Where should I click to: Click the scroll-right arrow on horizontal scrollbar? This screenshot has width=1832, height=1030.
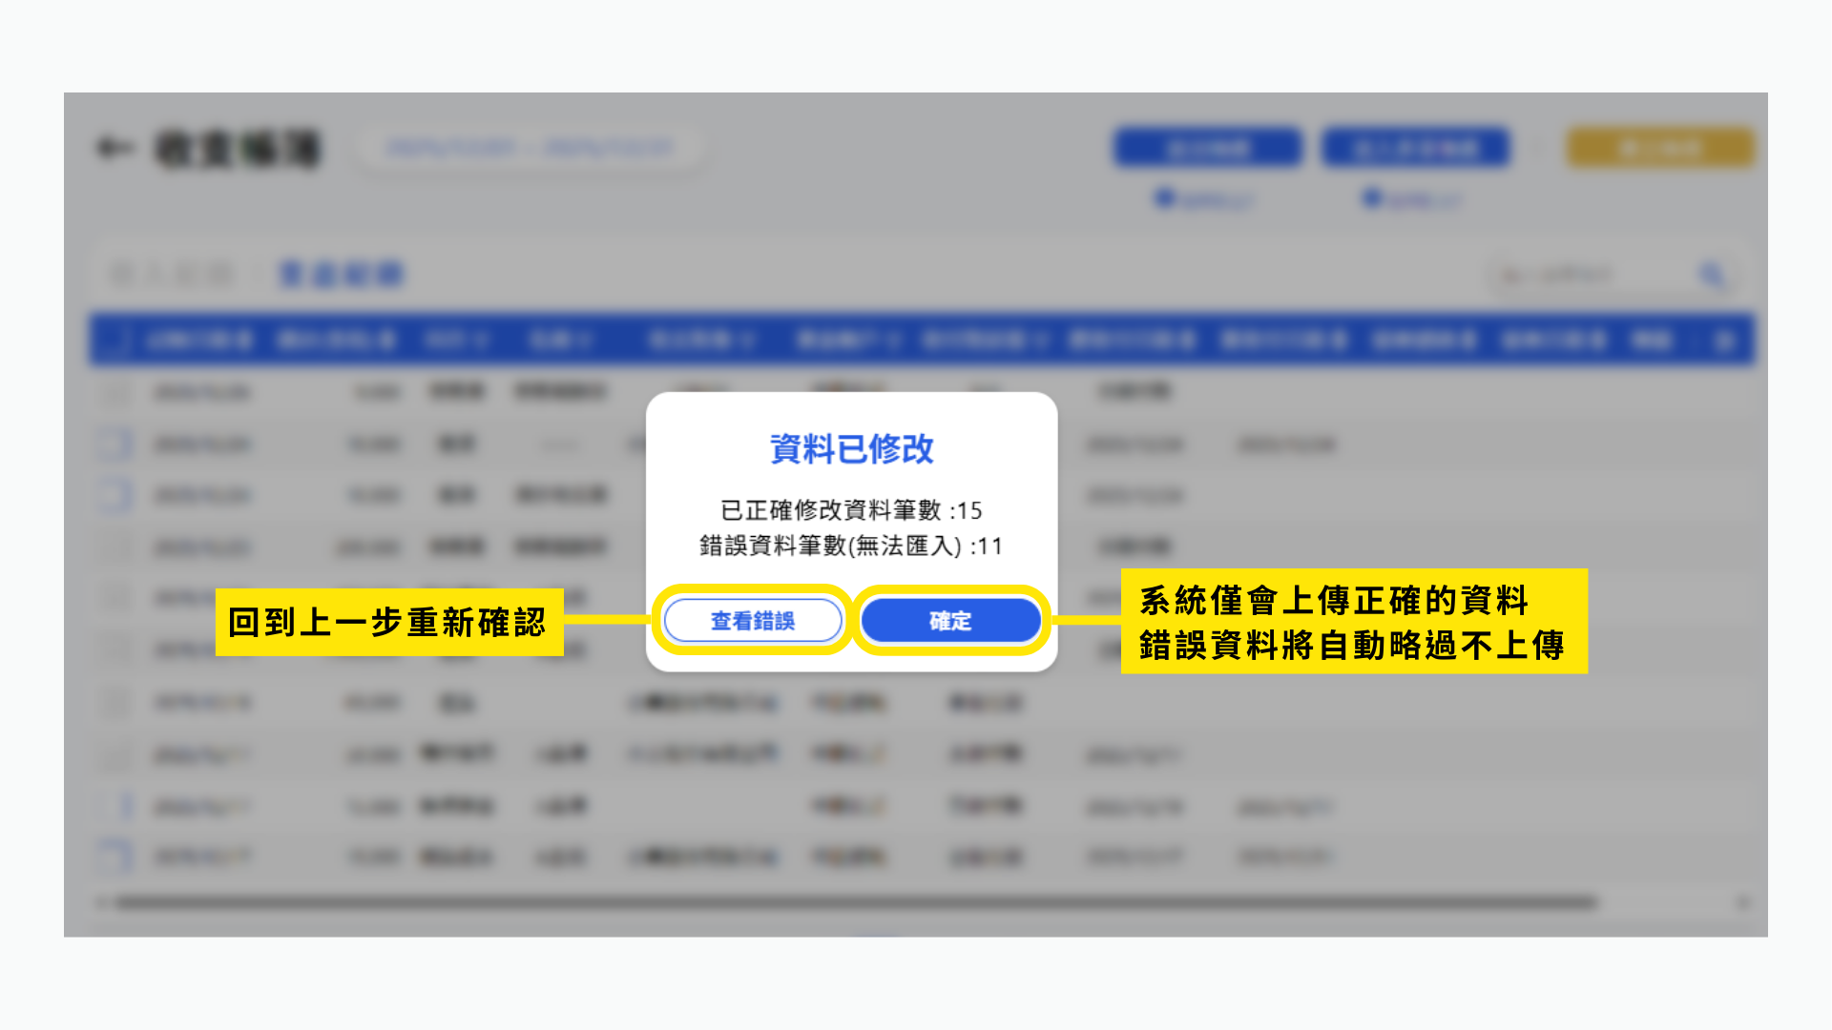1742,902
